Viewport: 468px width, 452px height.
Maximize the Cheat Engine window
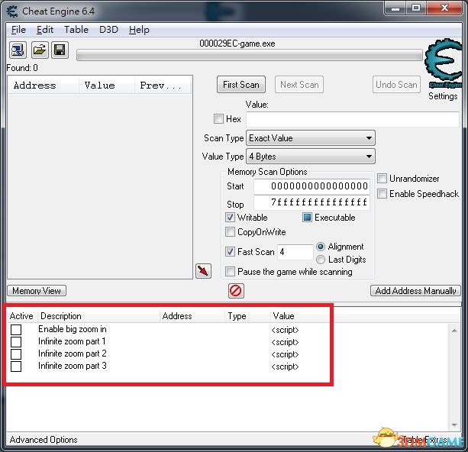tap(416, 8)
